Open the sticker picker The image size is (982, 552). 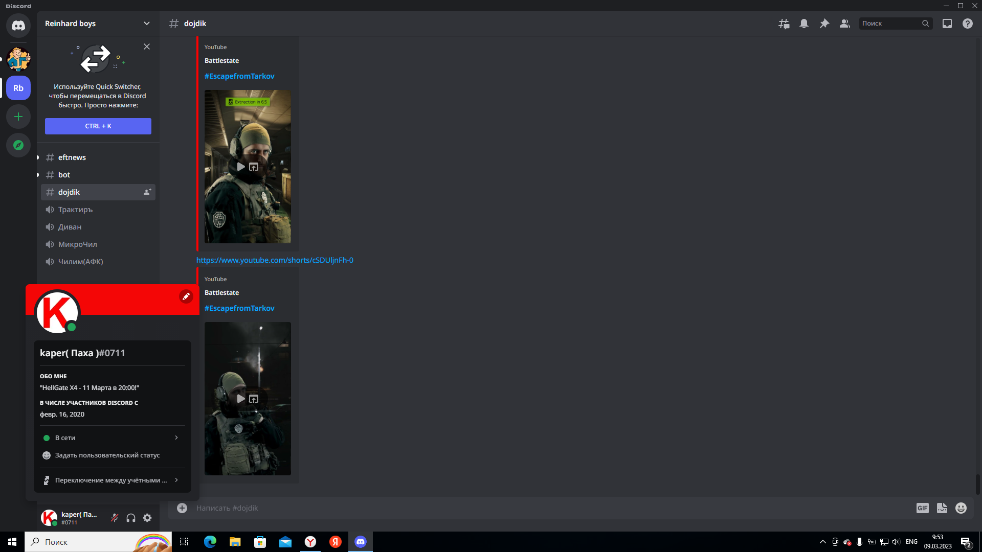click(x=942, y=508)
